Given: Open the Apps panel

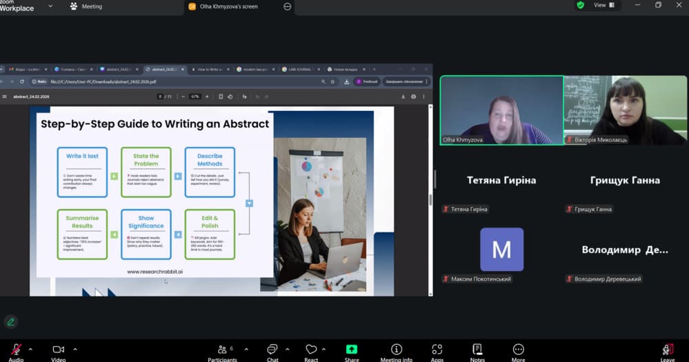Looking at the screenshot, I should pyautogui.click(x=437, y=350).
